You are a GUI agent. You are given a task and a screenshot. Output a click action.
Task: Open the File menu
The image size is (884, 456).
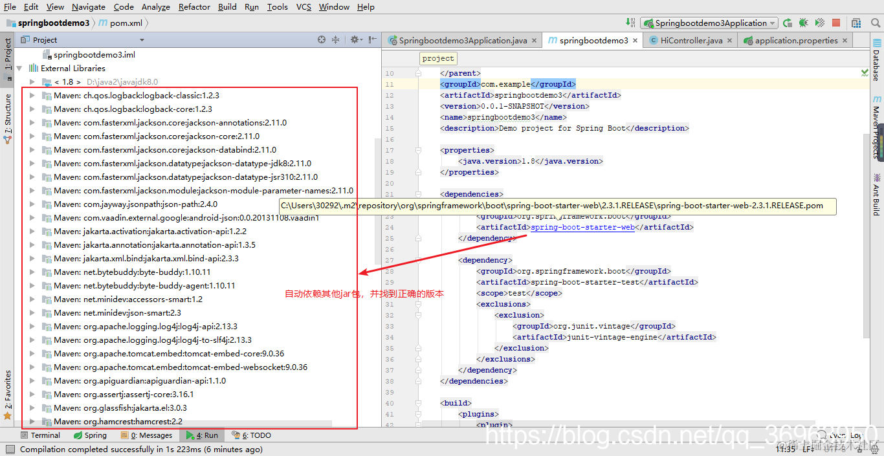10,6
